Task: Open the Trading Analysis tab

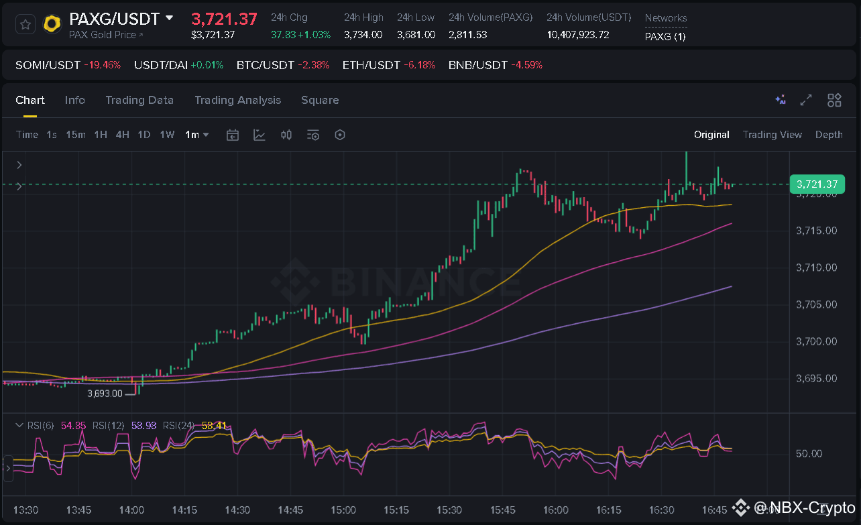Action: tap(238, 100)
